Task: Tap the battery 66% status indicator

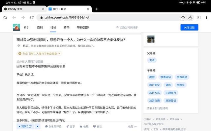Action: (x=201, y=2)
